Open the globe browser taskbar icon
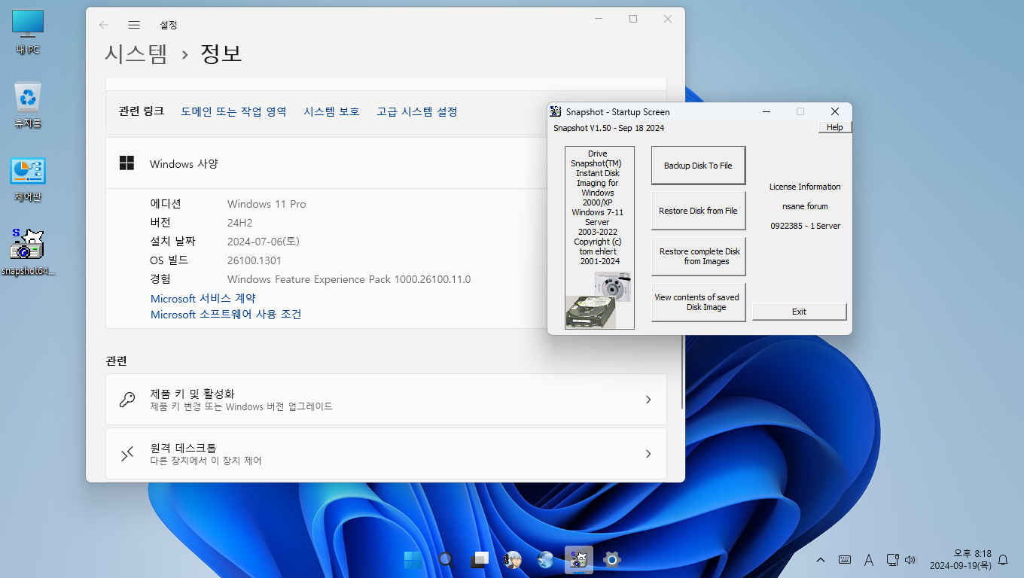1024x578 pixels. point(546,560)
